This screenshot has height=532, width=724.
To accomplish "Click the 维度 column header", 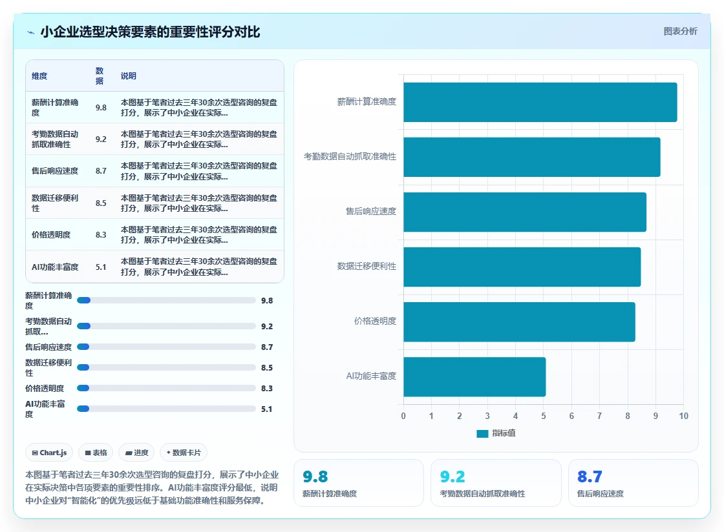I will (39, 76).
